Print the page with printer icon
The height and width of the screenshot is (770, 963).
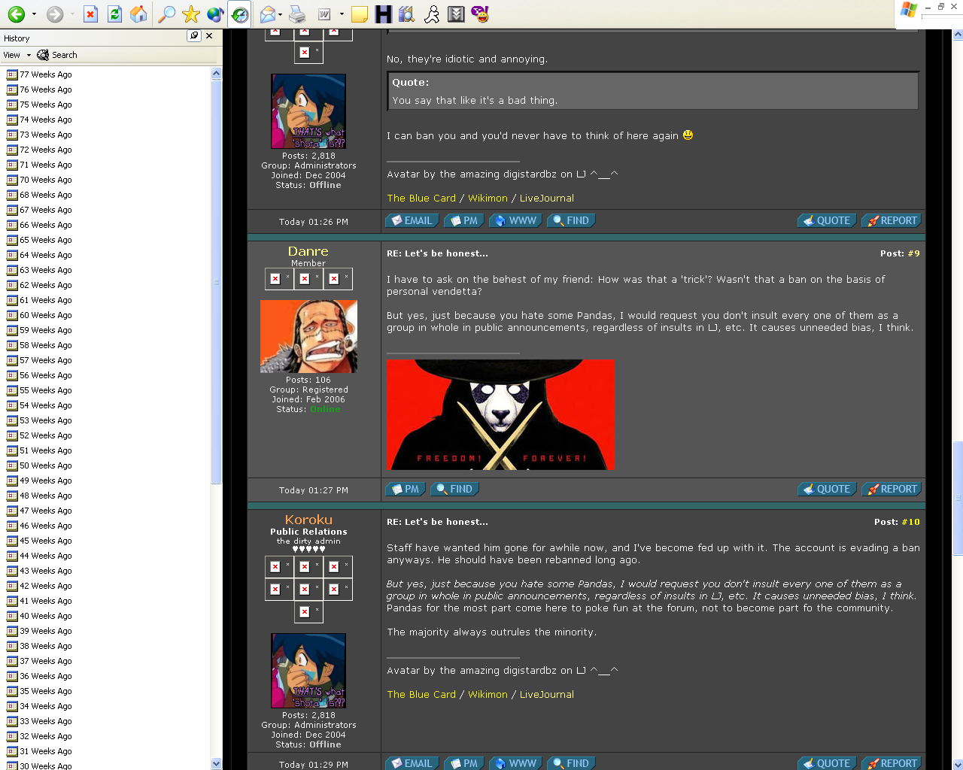[297, 14]
